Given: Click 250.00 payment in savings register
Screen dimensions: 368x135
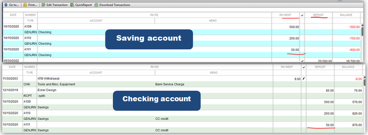Looking at the screenshot, I should pos(294,38).
